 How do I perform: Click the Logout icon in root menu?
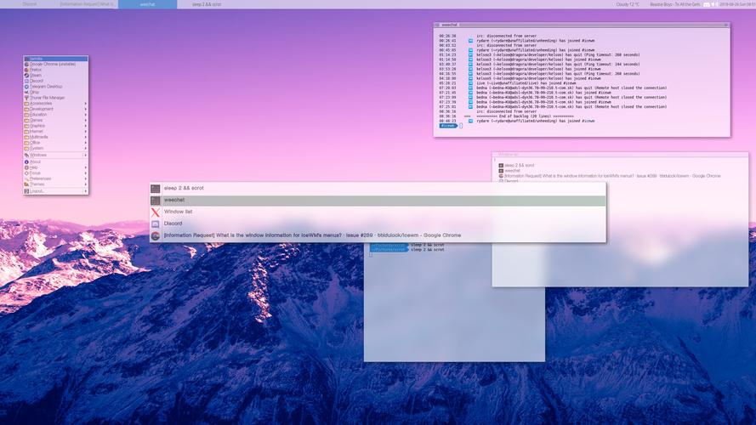[26, 191]
